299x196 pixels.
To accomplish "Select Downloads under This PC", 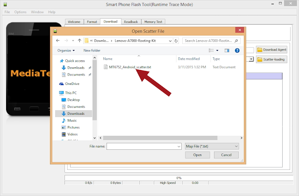I will [74, 113].
